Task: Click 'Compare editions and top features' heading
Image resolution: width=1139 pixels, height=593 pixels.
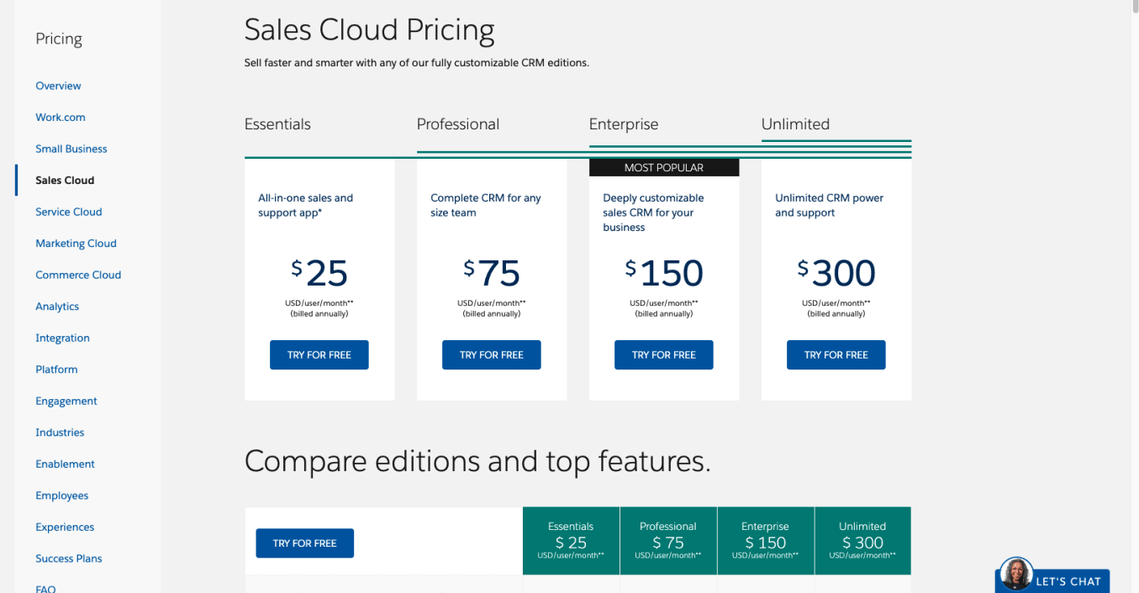Action: (x=477, y=461)
